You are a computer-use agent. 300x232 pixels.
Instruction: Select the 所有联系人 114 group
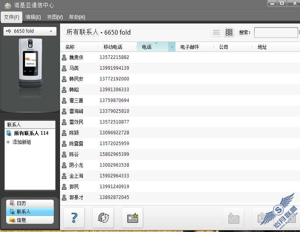(x=30, y=133)
